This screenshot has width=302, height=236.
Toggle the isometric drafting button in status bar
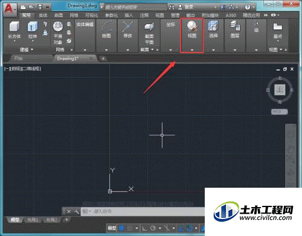pyautogui.click(x=167, y=228)
